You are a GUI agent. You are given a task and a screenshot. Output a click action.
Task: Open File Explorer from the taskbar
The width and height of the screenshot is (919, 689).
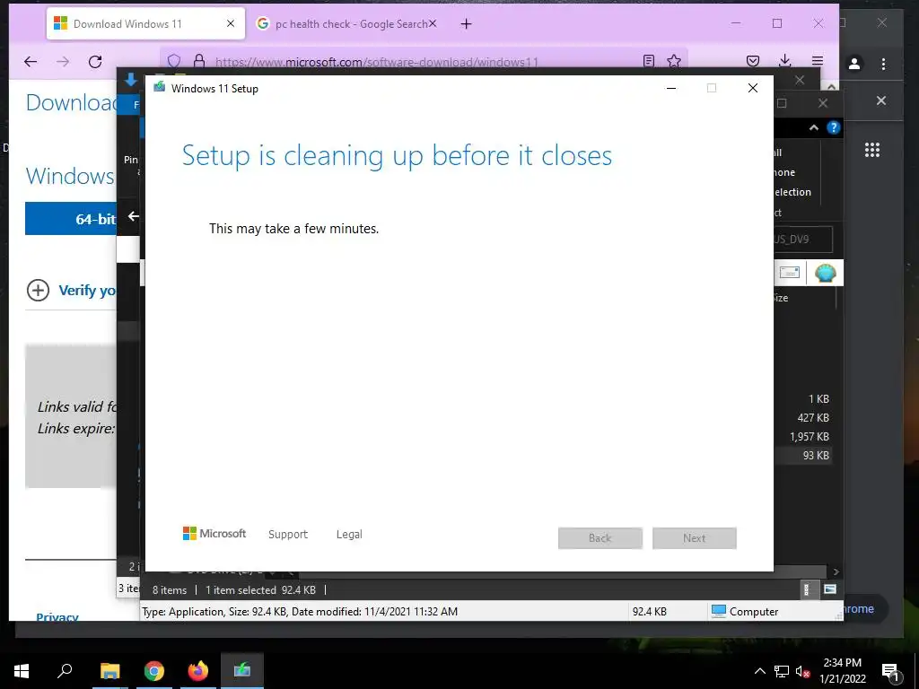tap(109, 671)
